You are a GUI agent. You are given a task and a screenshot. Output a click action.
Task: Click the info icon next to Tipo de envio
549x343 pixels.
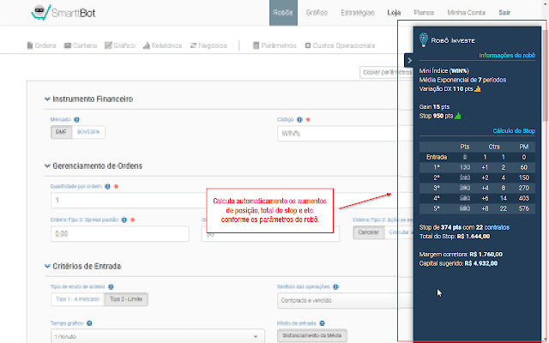point(111,287)
